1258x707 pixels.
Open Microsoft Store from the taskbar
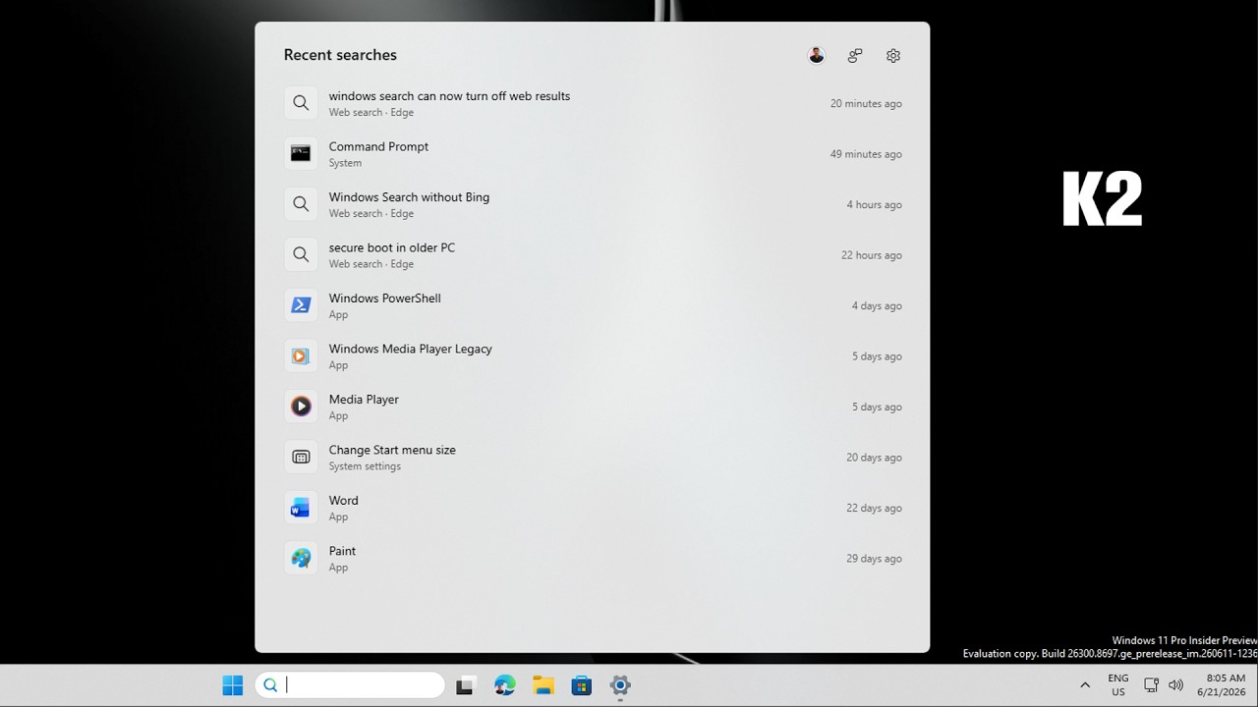(582, 685)
